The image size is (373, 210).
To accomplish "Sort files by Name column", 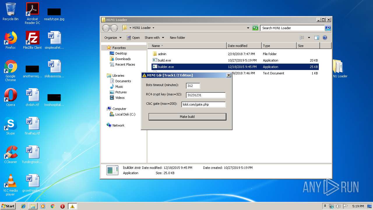I will 187,46.
